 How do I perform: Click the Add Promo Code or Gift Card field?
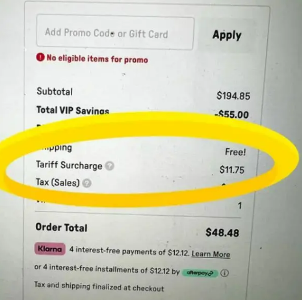pos(115,32)
